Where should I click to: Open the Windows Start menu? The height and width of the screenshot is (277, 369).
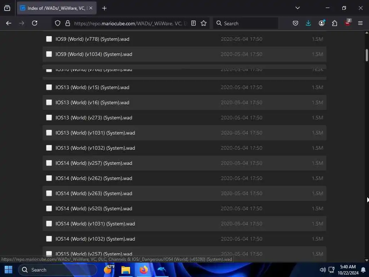(x=9, y=270)
